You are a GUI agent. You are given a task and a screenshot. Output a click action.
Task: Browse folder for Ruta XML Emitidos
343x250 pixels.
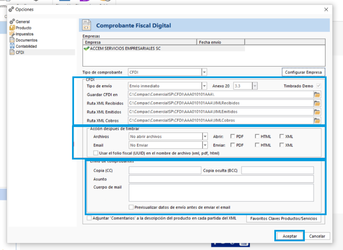(317, 112)
